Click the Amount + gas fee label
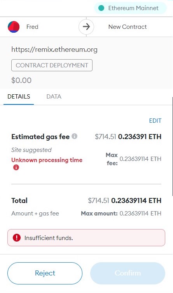 tap(35, 214)
